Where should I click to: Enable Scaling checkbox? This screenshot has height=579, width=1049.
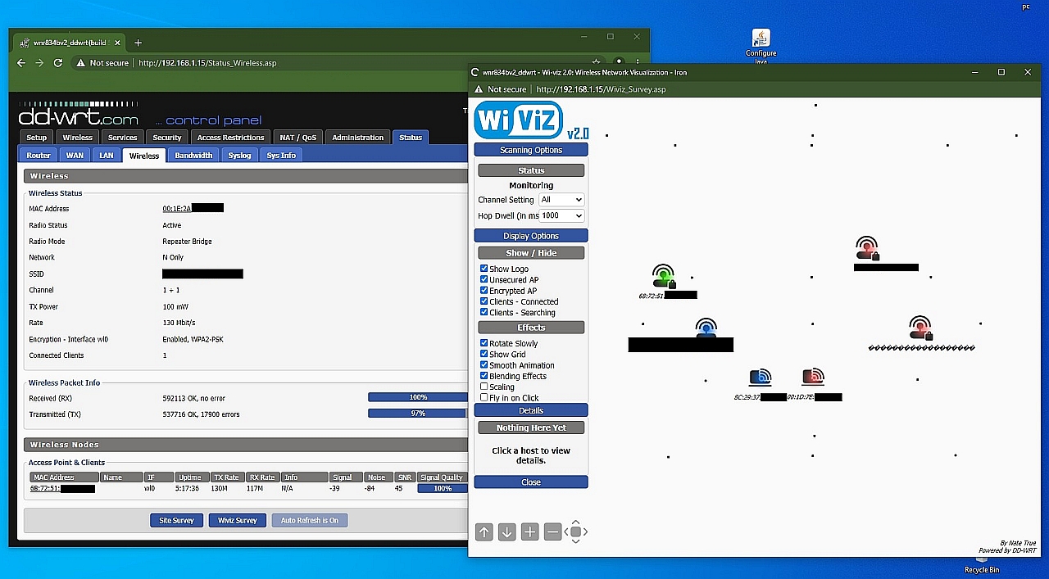(x=484, y=387)
